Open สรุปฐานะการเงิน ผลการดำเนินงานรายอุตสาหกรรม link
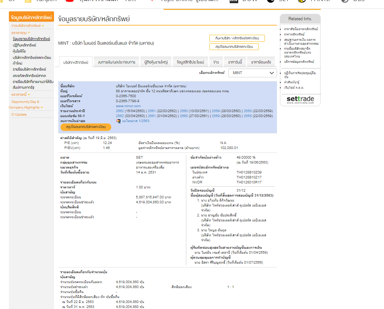384x309 pixels. [x=302, y=42]
